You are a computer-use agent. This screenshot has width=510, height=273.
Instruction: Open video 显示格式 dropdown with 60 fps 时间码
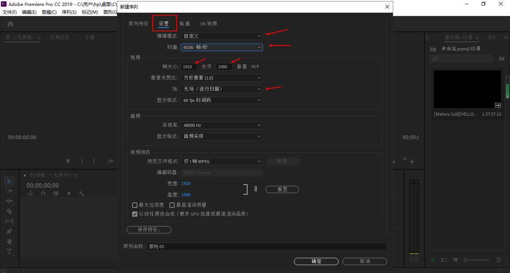[x=222, y=100]
